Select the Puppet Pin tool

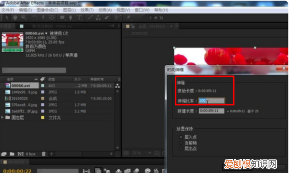coord(128,18)
